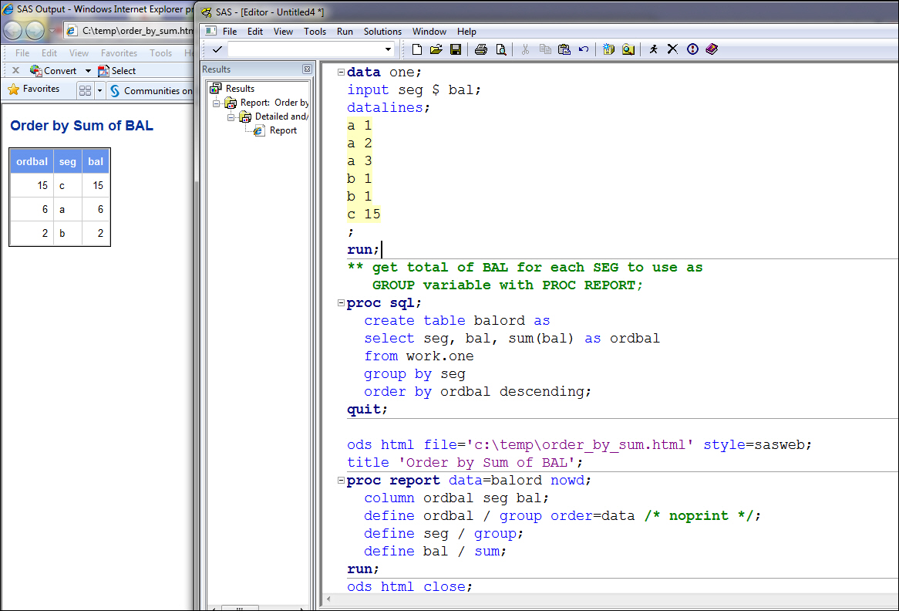899x611 pixels.
Task: Click the Save disk icon
Action: pos(456,49)
